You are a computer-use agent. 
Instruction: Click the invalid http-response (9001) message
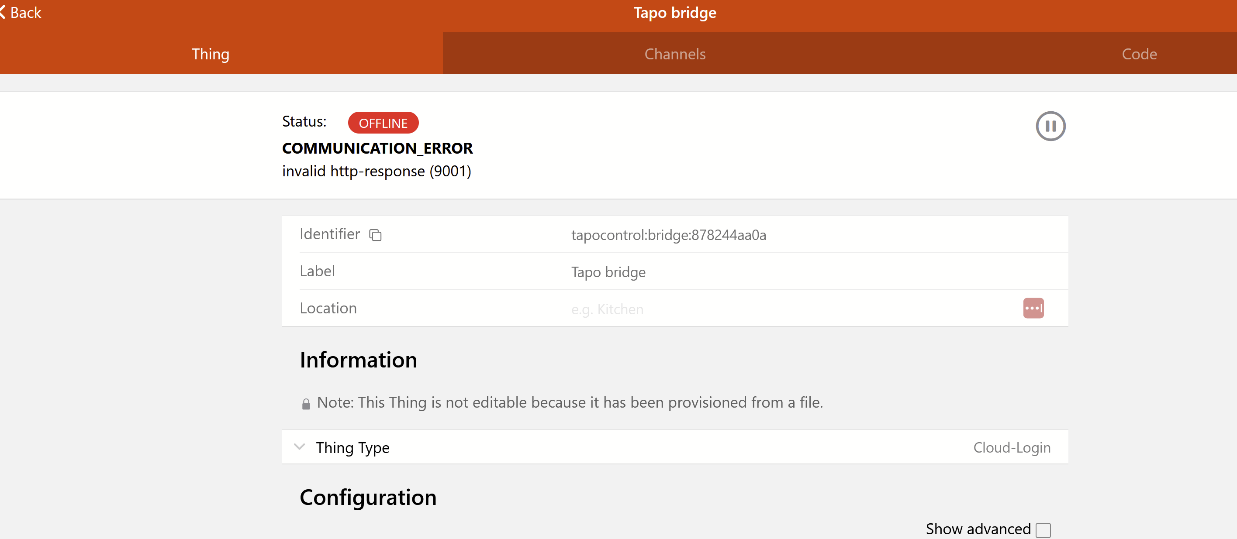[377, 171]
